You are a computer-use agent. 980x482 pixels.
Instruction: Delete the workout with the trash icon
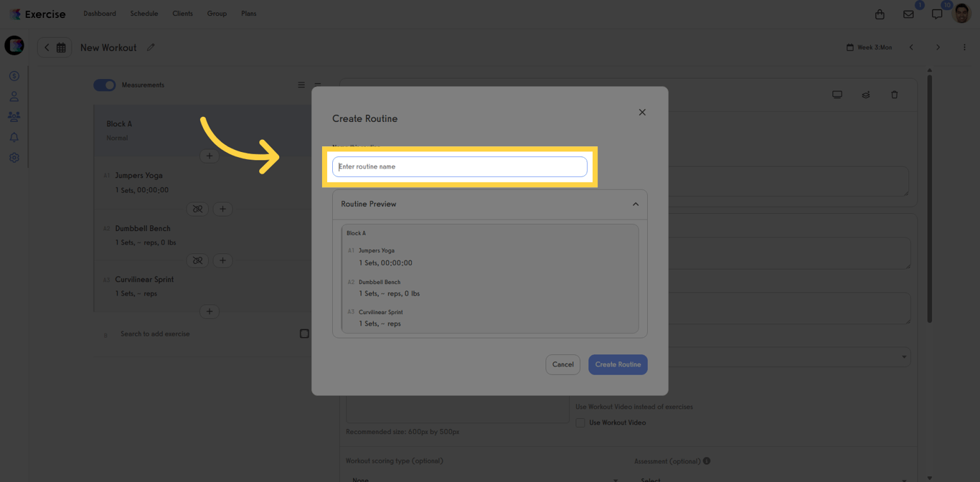pos(894,94)
